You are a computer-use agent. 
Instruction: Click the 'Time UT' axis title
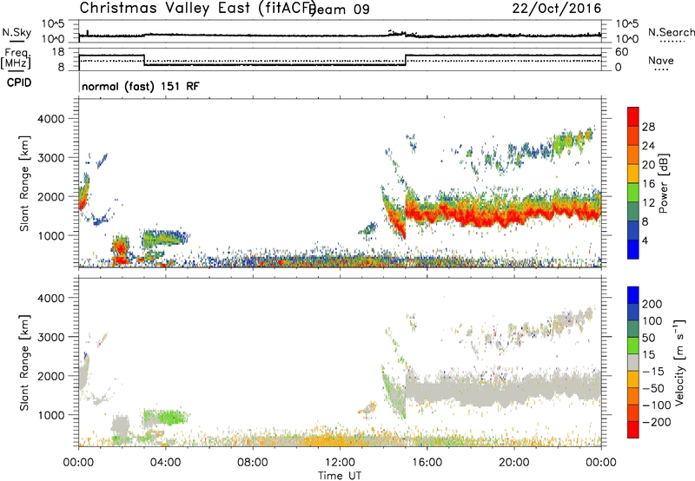point(340,476)
